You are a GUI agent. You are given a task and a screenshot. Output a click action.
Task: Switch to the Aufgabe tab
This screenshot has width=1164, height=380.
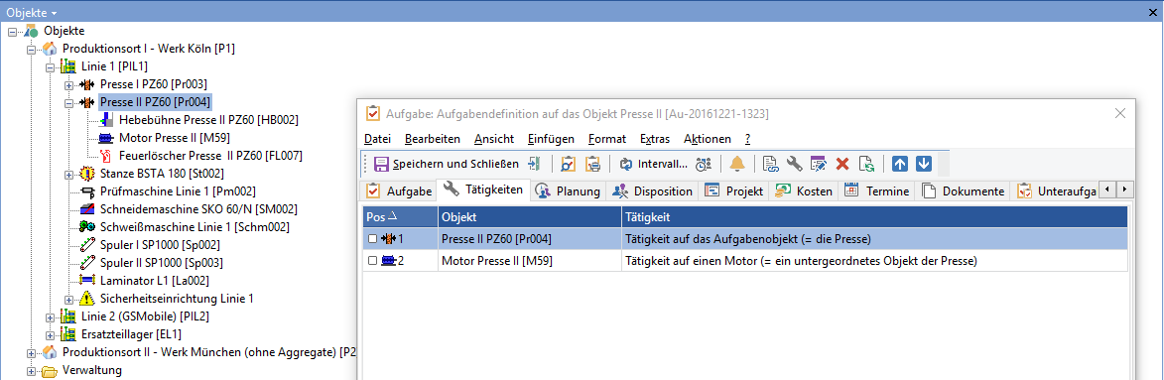tap(399, 190)
